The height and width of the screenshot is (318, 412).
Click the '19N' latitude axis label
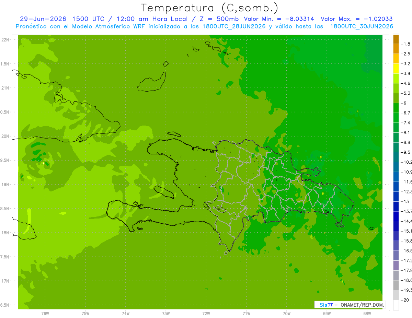coord(5,184)
